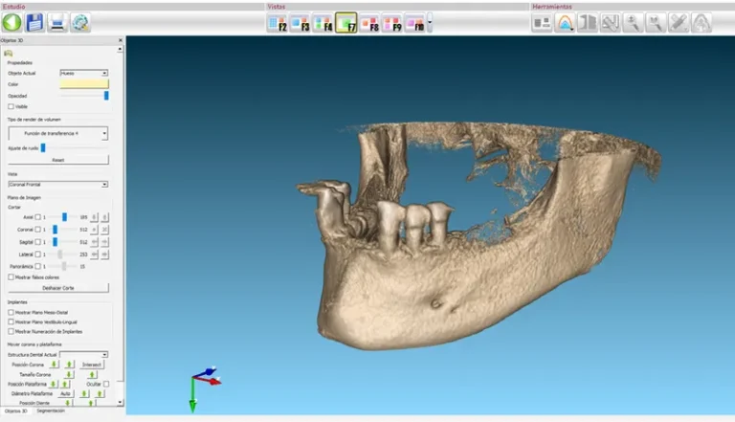Enable Mostrar Numeración de Implantes
The height and width of the screenshot is (422, 735).
click(x=11, y=331)
